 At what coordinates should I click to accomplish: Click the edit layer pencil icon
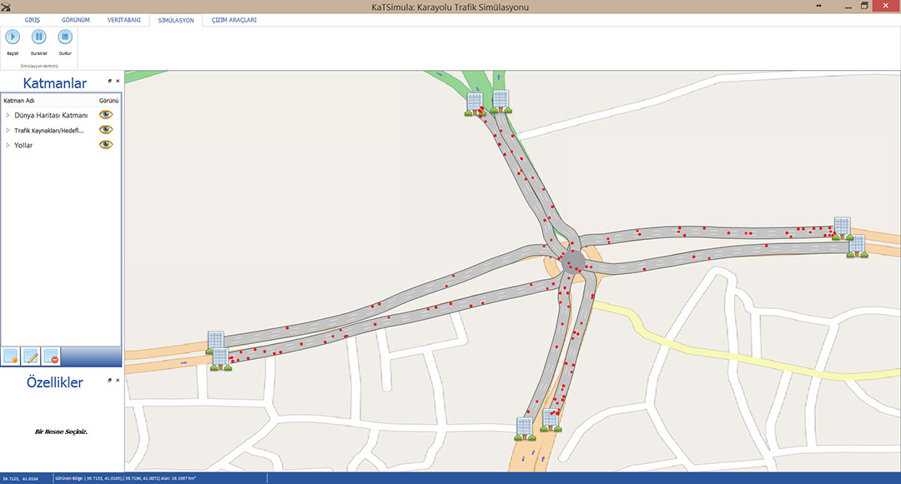31,357
